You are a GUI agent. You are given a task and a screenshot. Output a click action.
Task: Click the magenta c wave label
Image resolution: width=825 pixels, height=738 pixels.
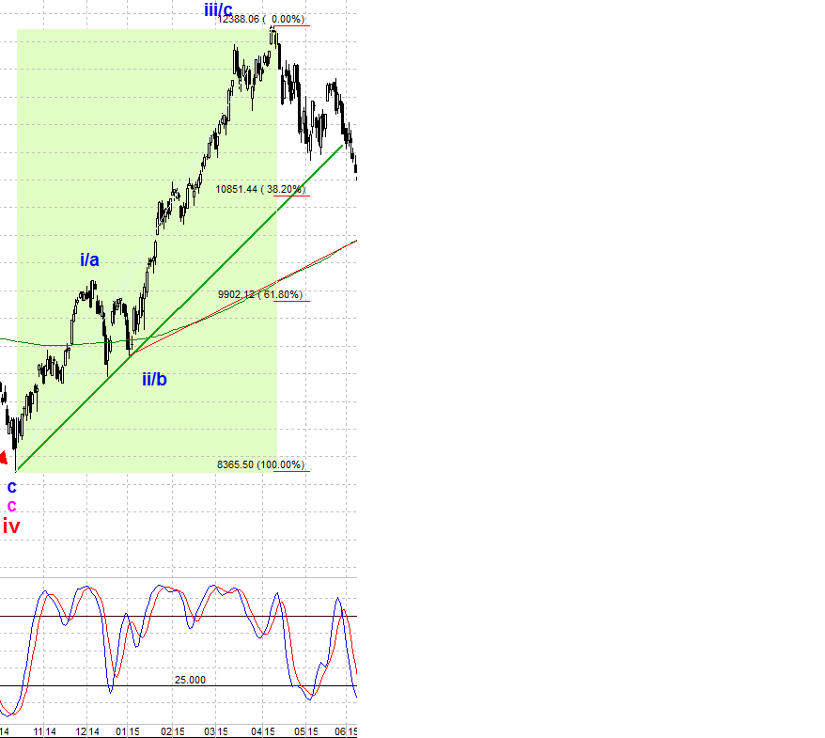(x=10, y=505)
